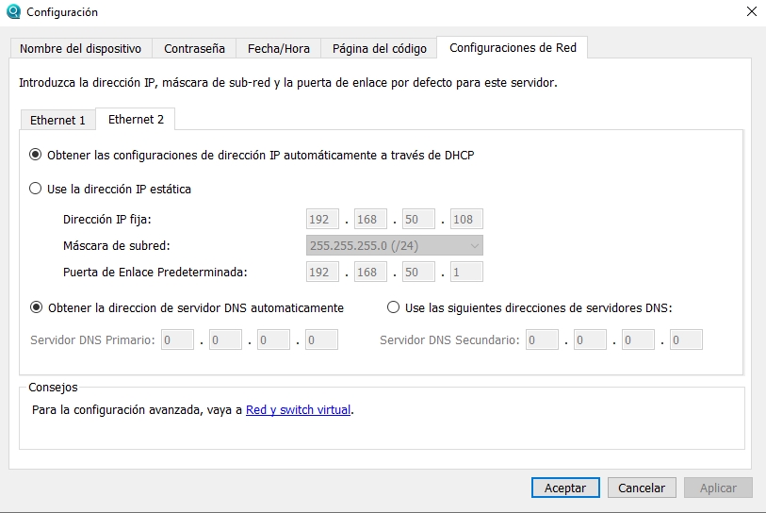The height and width of the screenshot is (513, 766).
Task: Open the Contraseña tab
Action: coord(194,48)
